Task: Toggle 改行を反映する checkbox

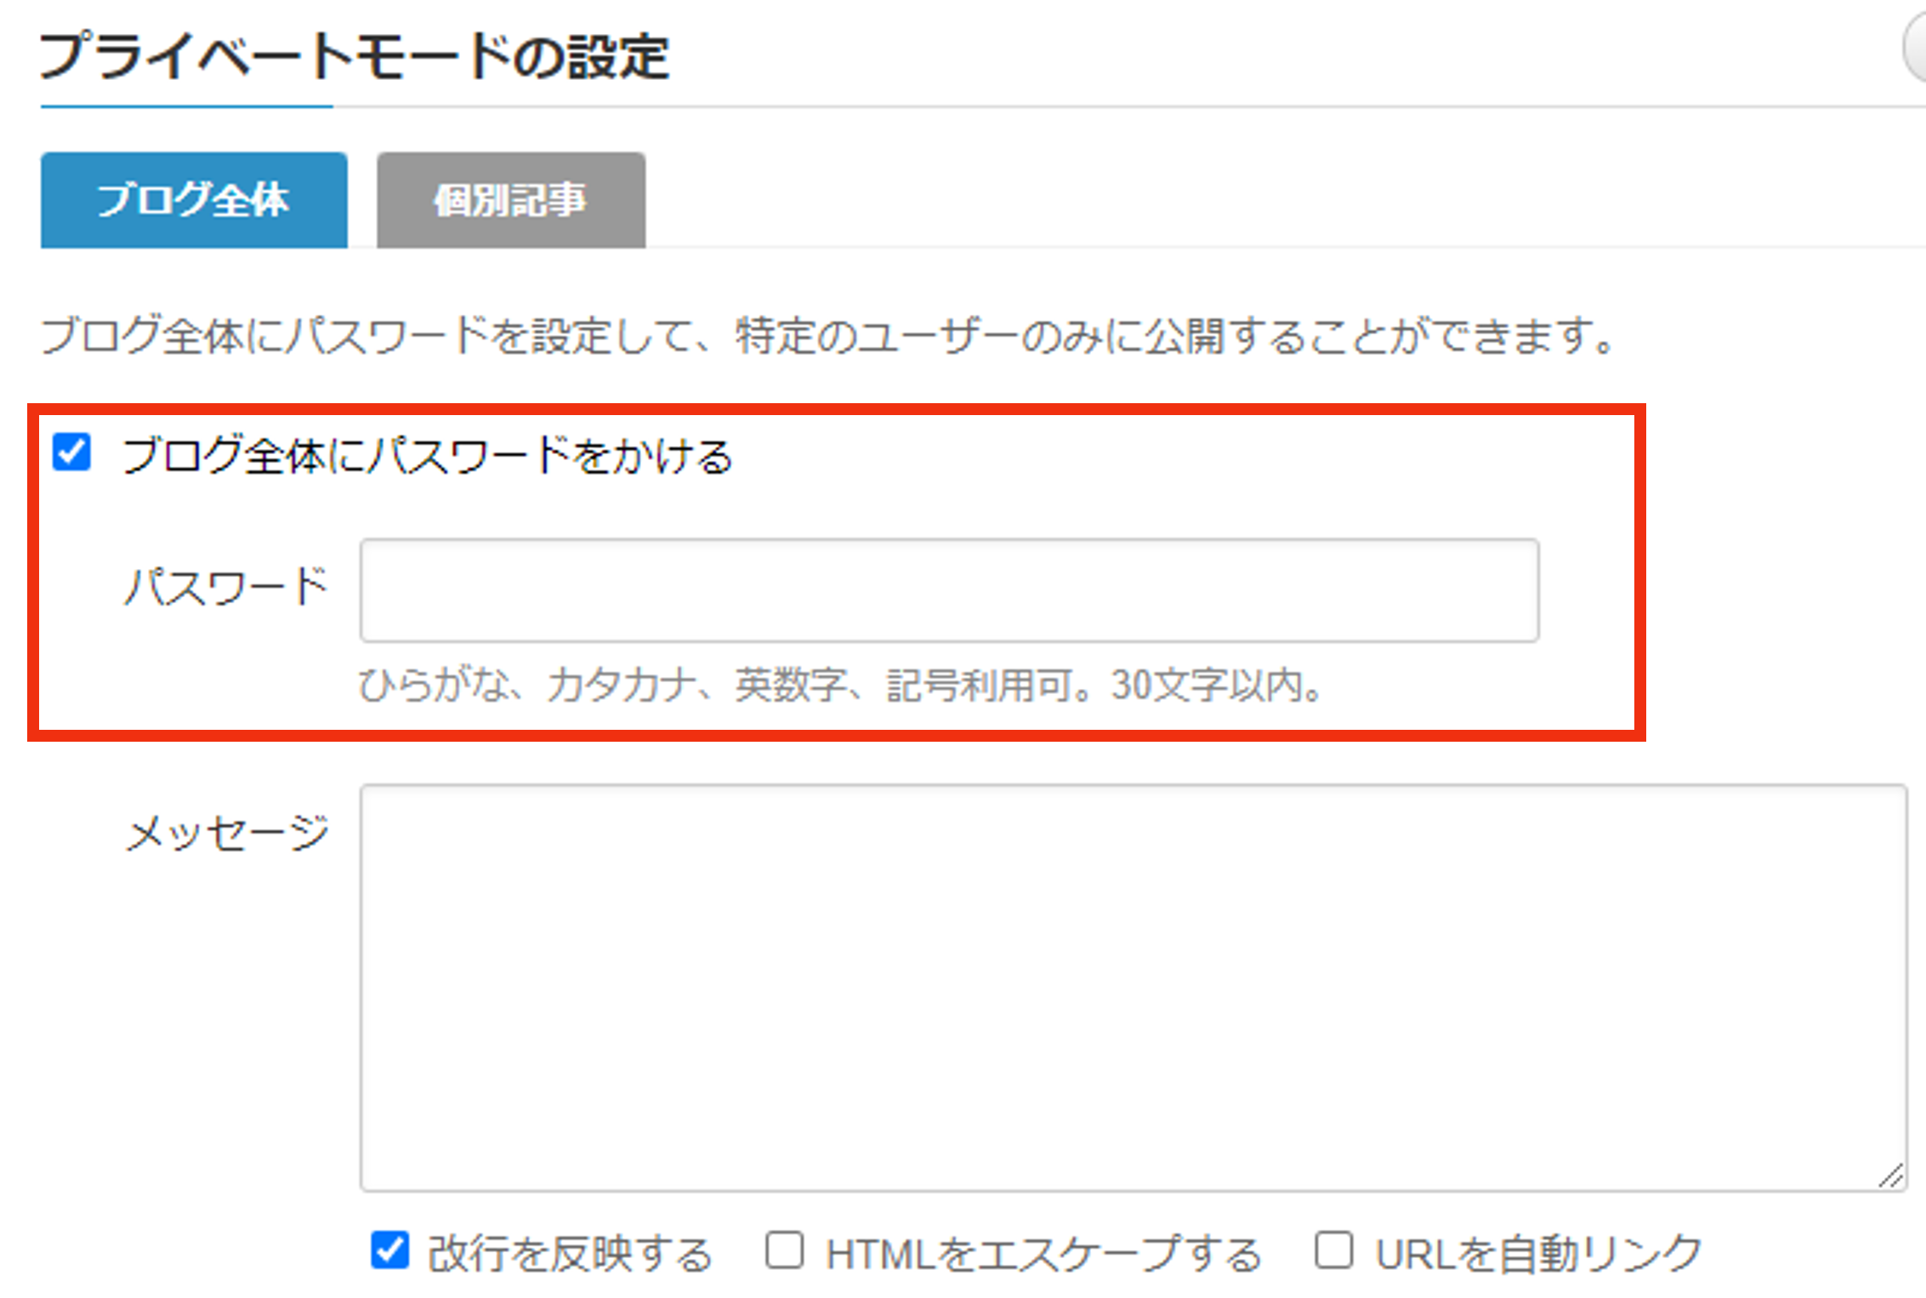Action: pos(389,1250)
